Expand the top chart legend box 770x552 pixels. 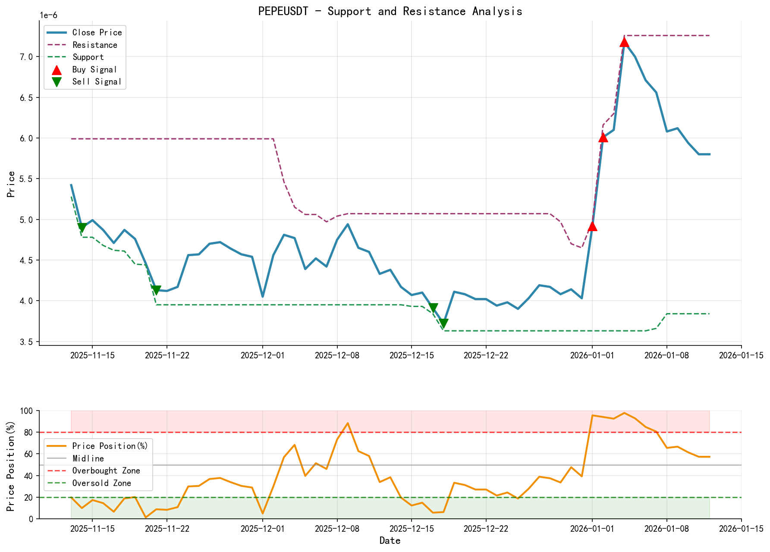click(85, 56)
